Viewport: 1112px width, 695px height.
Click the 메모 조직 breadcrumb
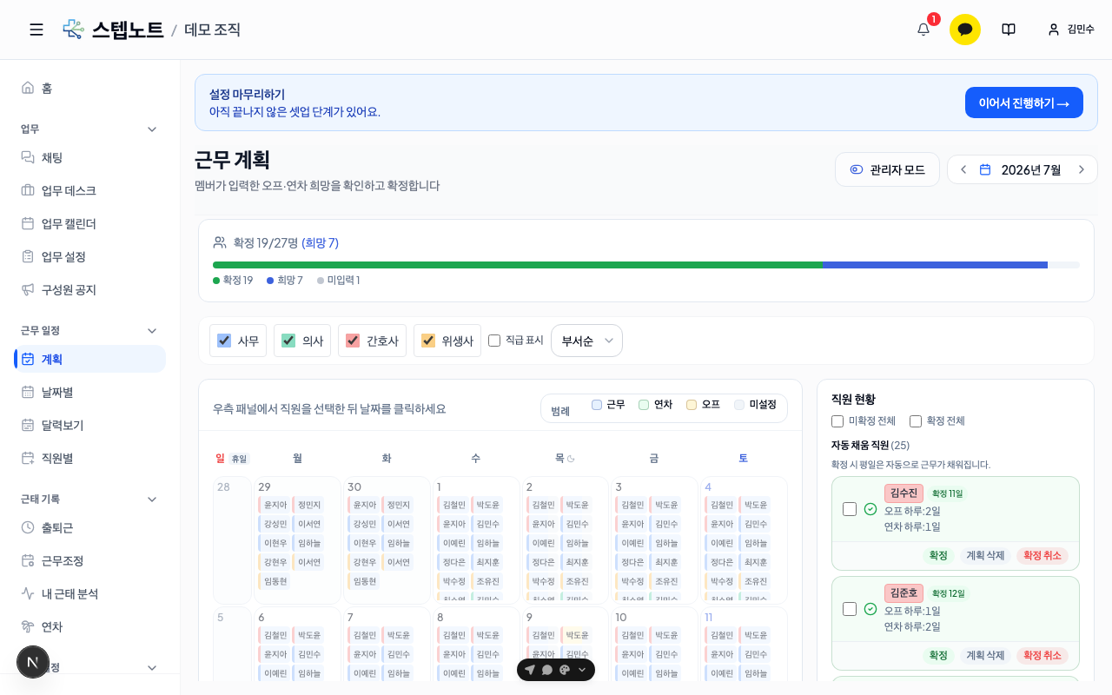point(212,30)
